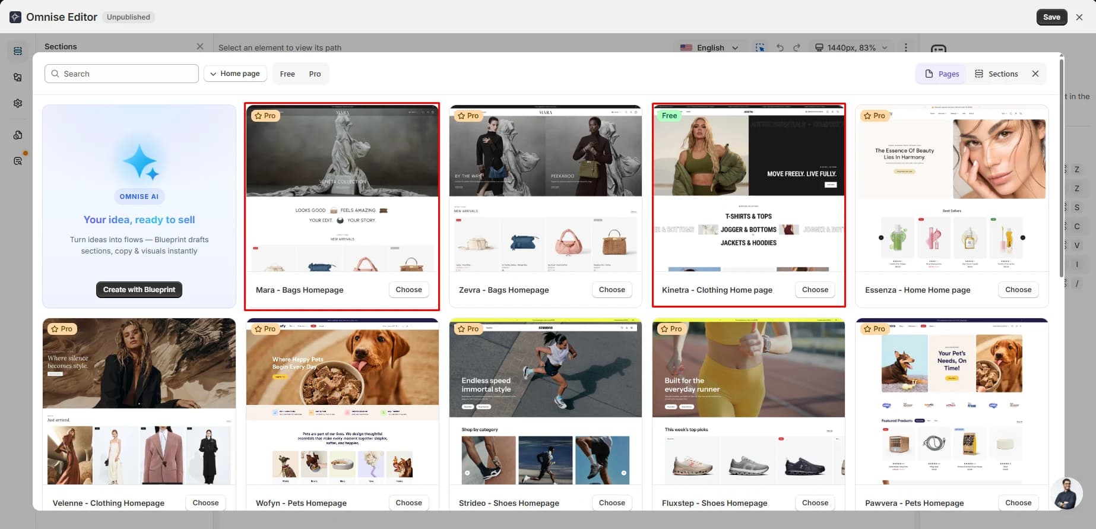1096x529 pixels.
Task: Open the Fluxstep shoes template preview
Action: click(x=749, y=401)
